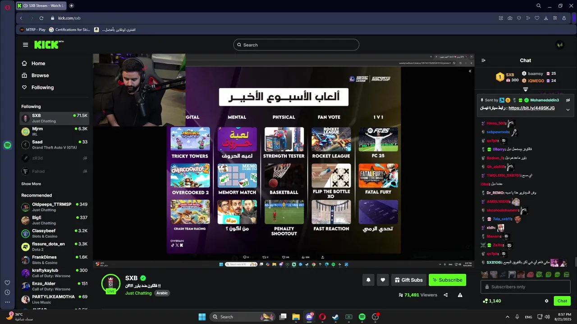This screenshot has width=577, height=324.
Task: Open a new browser tab
Action: [72, 6]
